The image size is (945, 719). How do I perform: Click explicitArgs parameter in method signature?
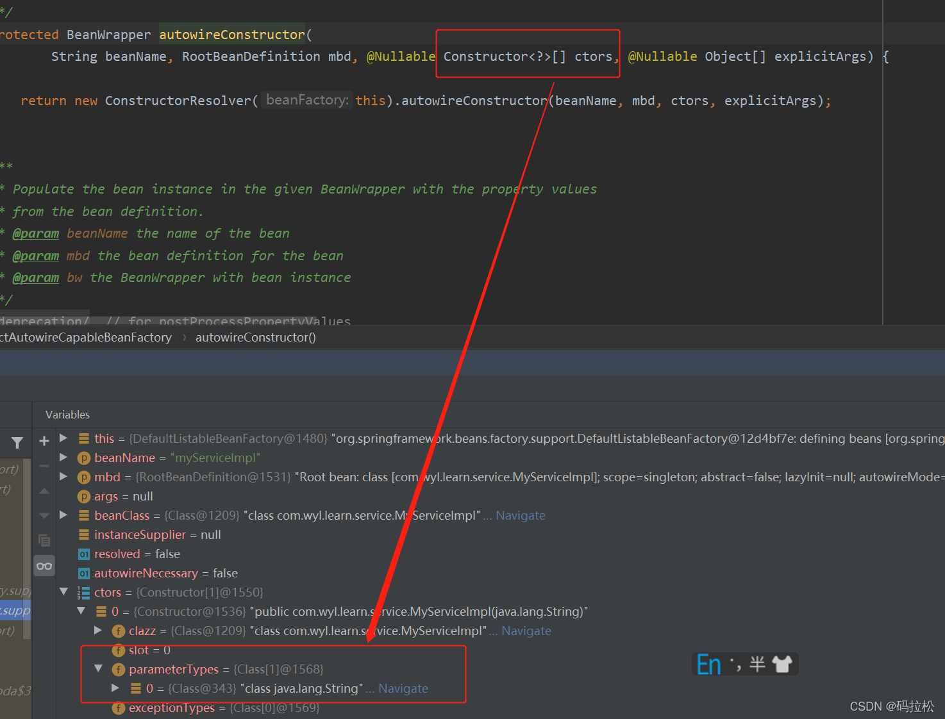tap(820, 56)
